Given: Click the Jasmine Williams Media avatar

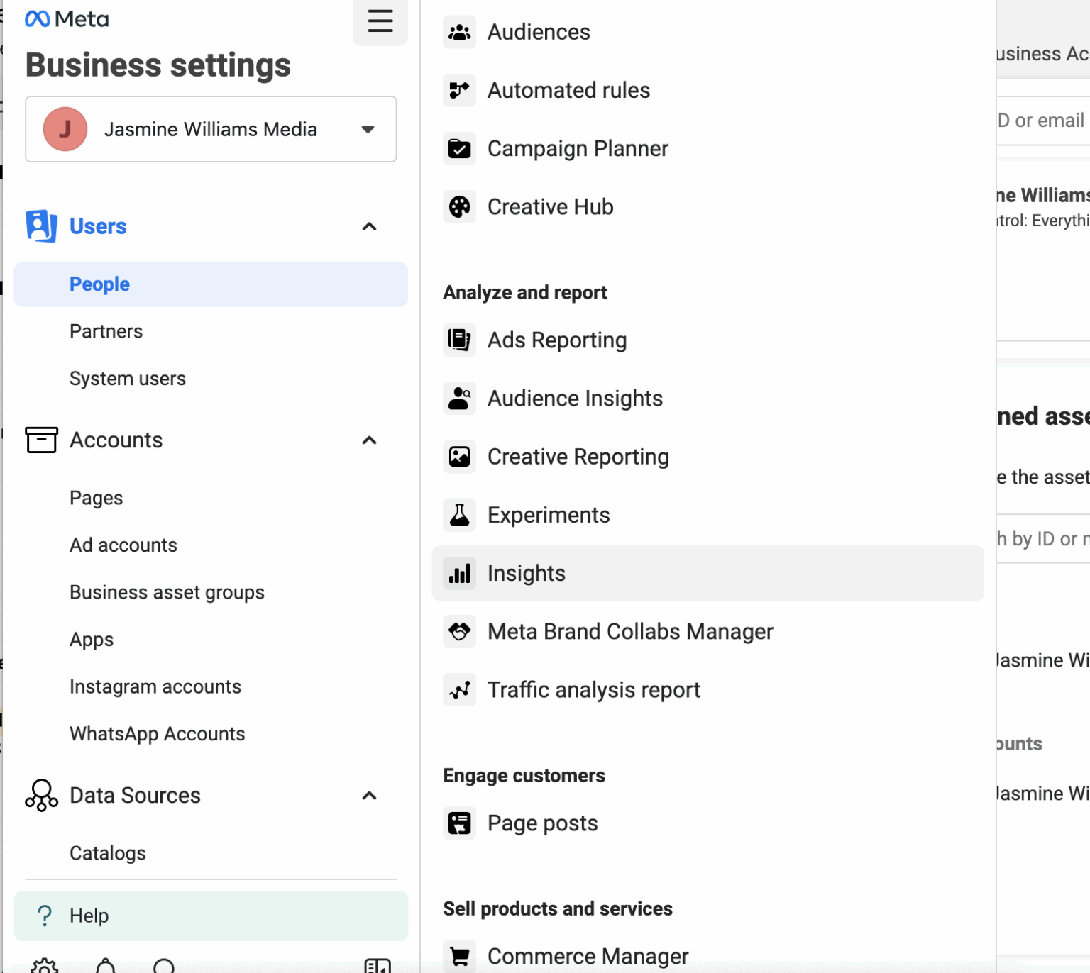Looking at the screenshot, I should pos(65,129).
